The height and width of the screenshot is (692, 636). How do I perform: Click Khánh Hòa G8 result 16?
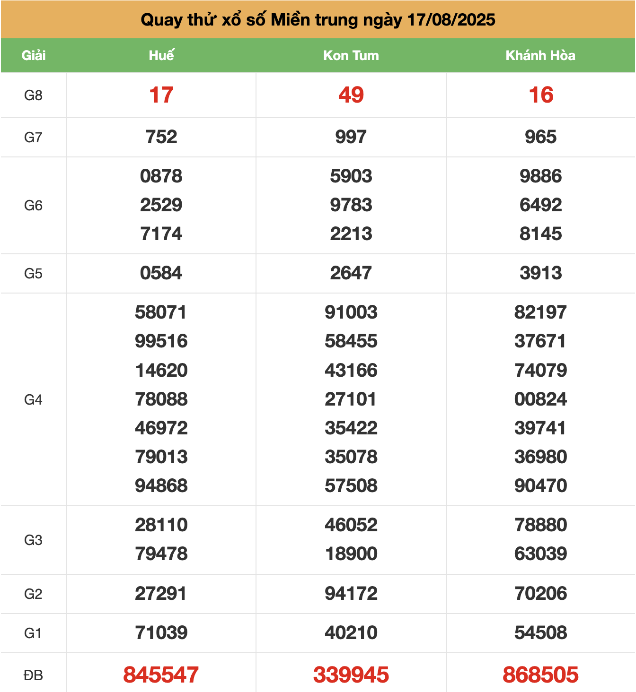(540, 95)
